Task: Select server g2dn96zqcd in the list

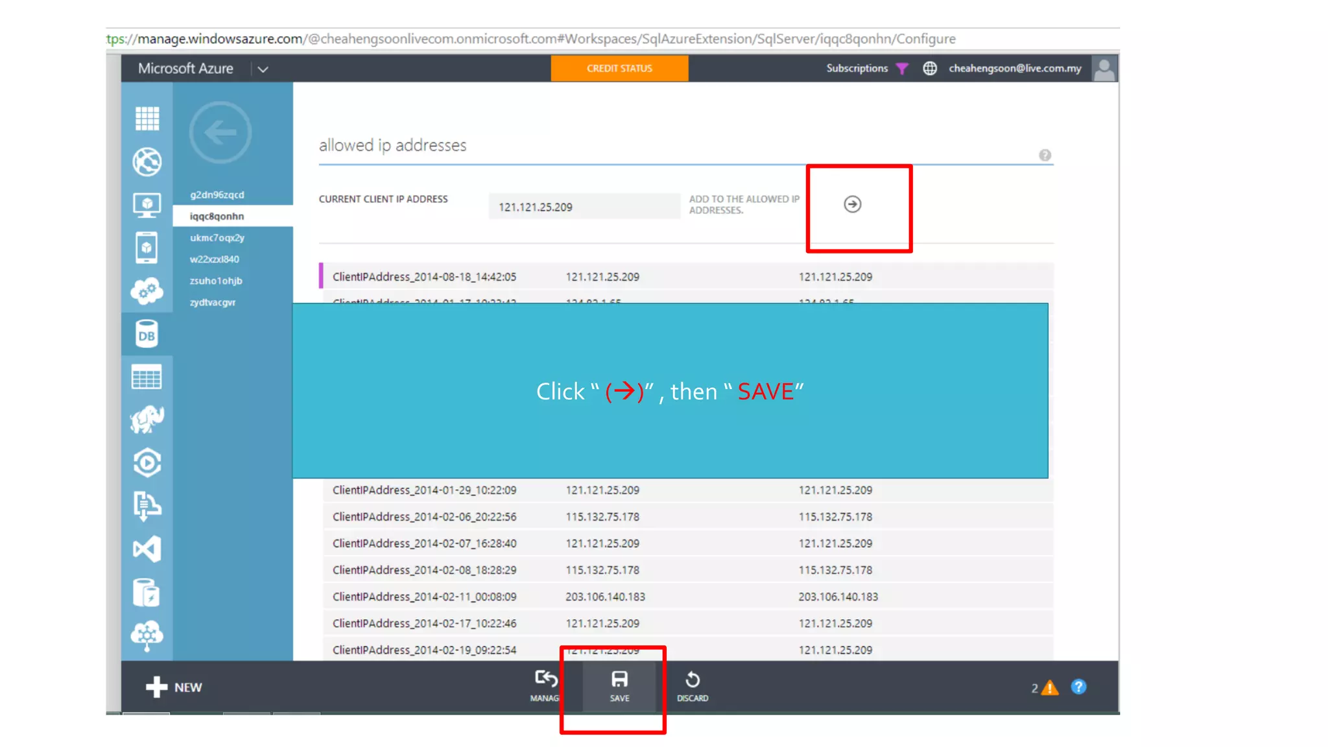Action: tap(217, 195)
